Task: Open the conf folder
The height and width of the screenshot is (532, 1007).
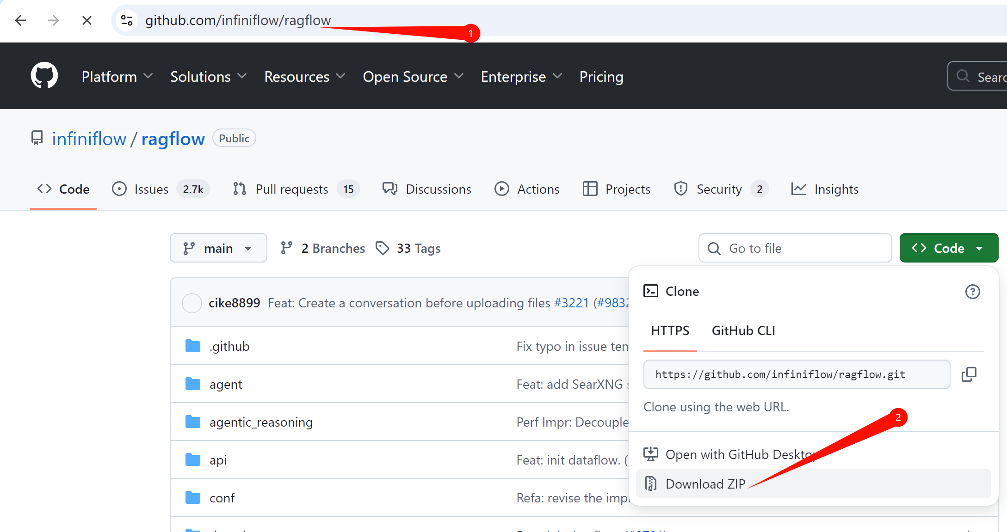Action: (222, 498)
